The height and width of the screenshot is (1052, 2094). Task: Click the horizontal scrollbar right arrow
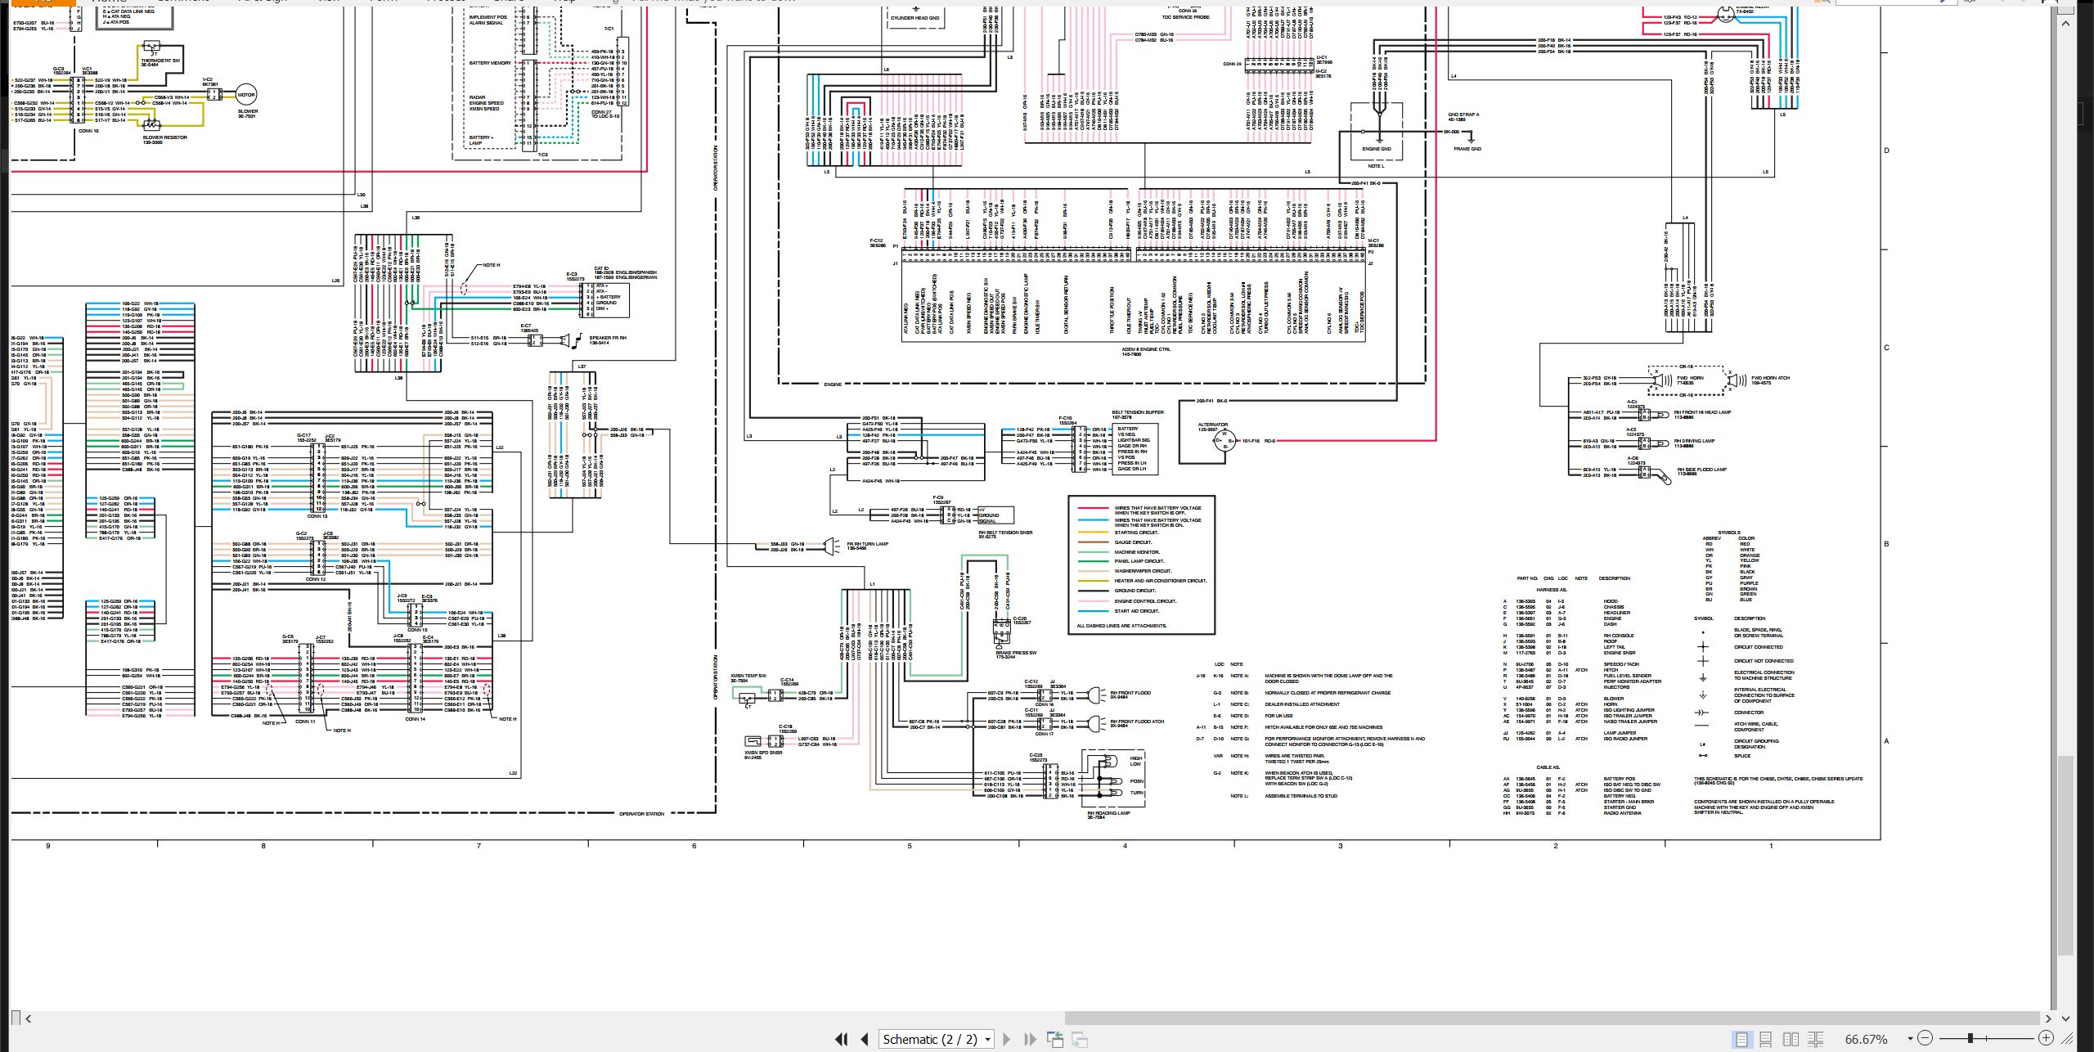click(x=2047, y=1018)
